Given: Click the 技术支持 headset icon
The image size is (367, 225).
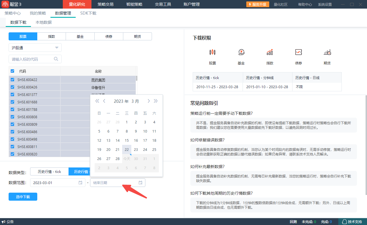Looking at the screenshot, I should tap(344, 222).
